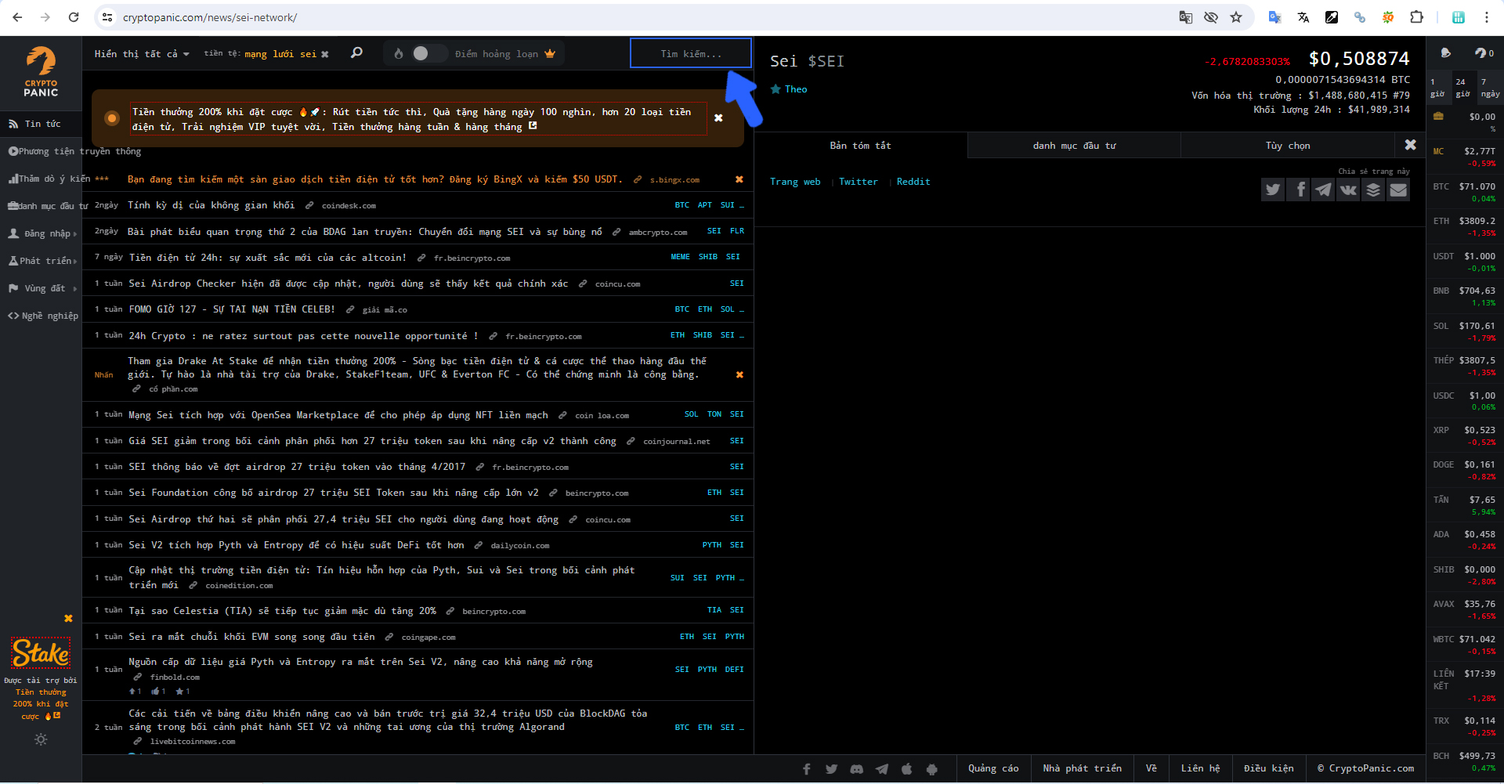Close the Sei detail panel
The height and width of the screenshot is (784, 1504).
(1410, 145)
